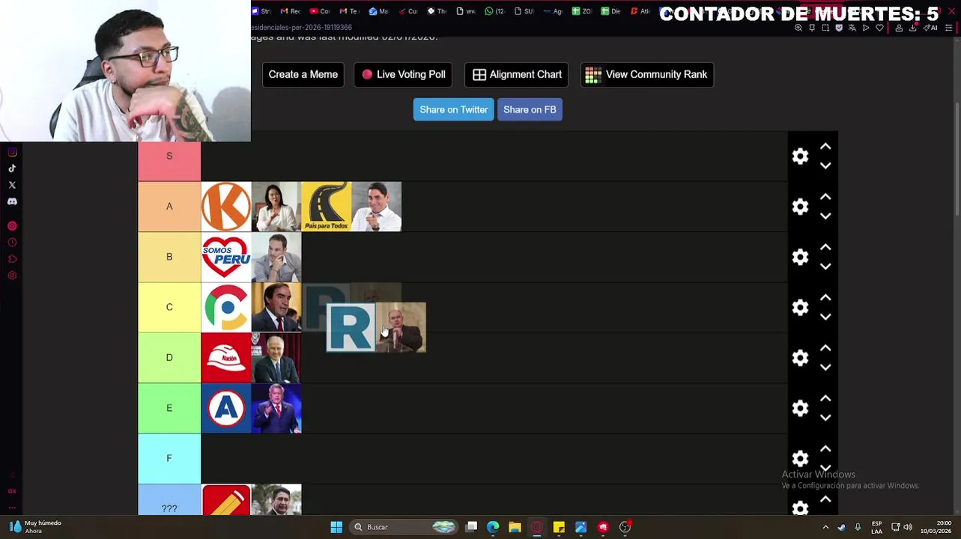This screenshot has height=539, width=961.
Task: Switch to the YouTube 'Cor' tab
Action: (x=320, y=11)
